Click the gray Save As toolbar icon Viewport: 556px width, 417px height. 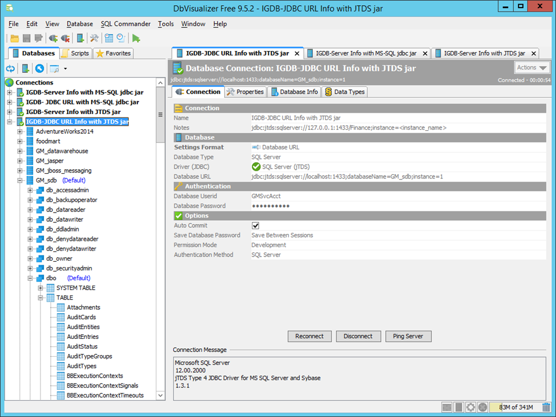[38, 38]
